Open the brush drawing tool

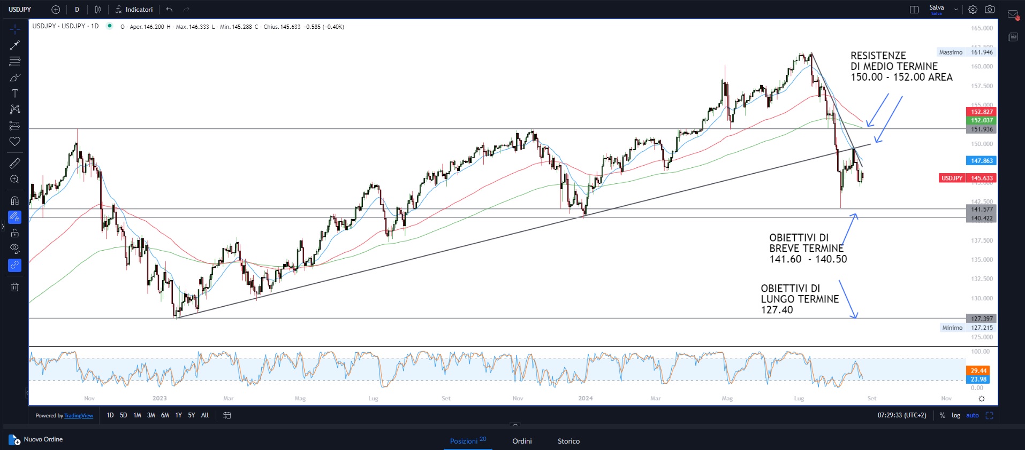(x=15, y=77)
